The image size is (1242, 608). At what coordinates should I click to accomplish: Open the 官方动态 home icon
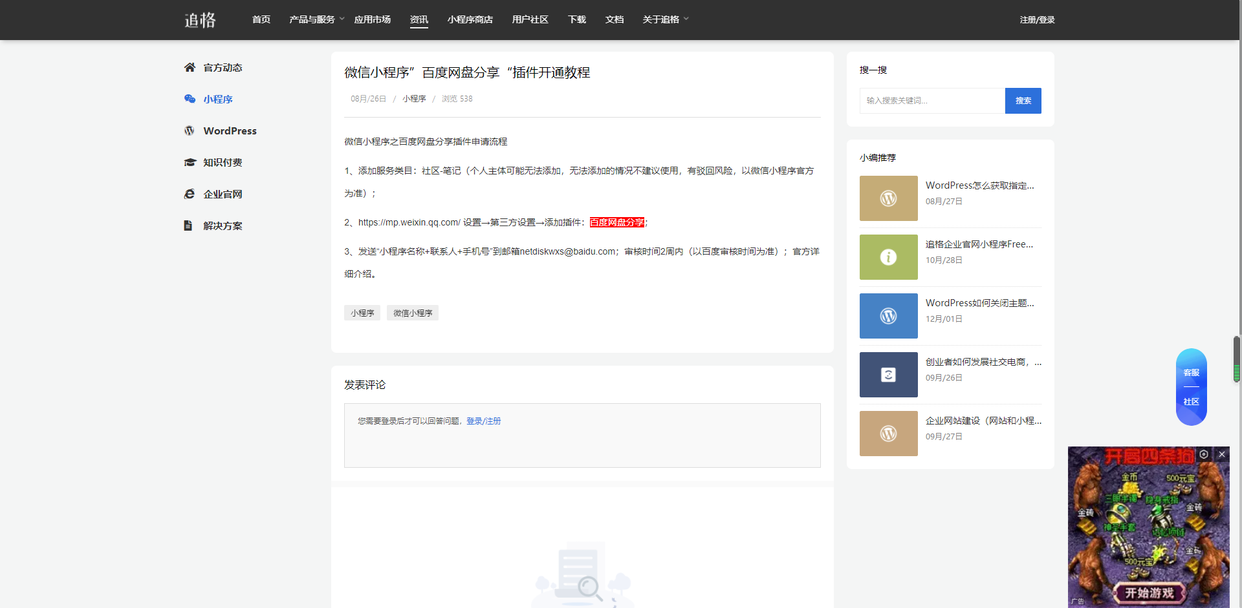tap(190, 67)
